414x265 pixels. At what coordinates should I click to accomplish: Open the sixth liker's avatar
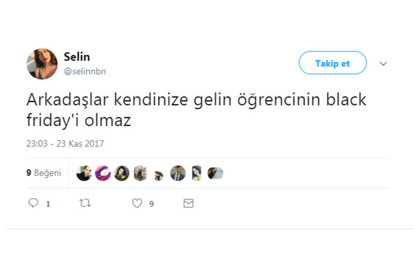click(178, 173)
